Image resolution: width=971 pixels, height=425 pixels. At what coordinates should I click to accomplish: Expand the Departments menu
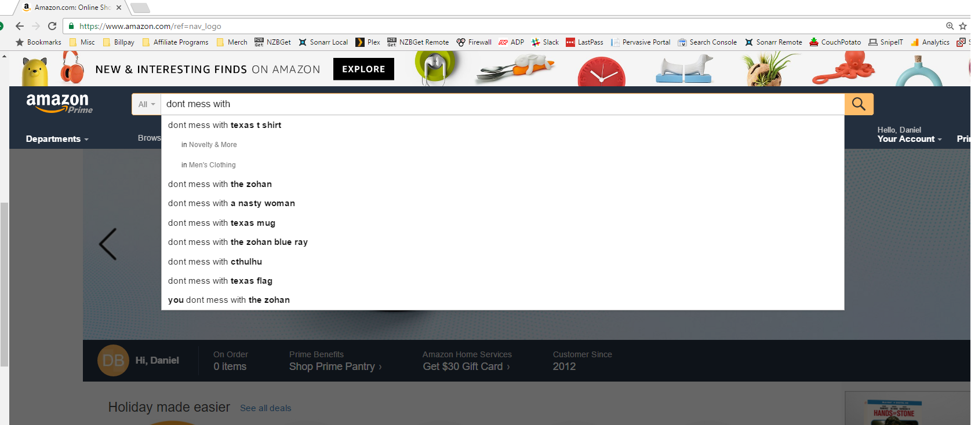57,139
